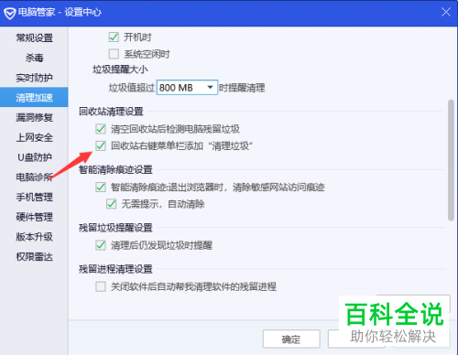The image size is (458, 355).
Task: Select the 清理加速 sidebar item
Action: tap(34, 97)
